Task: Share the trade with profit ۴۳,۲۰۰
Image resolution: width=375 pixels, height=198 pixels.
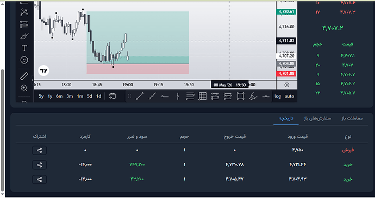Action: click(x=40, y=180)
